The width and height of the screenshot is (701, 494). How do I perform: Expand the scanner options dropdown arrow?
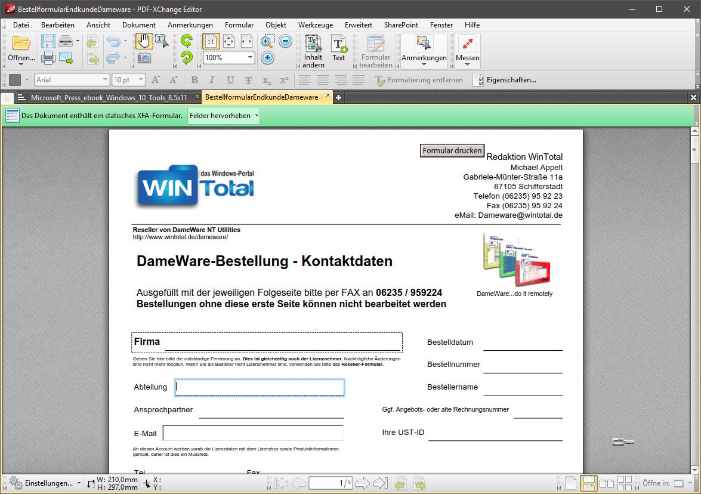click(78, 41)
